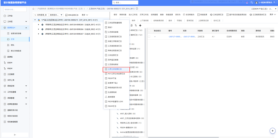Viewport: 278px width, 138px height.
Task: Click the search magnifier icon in the top bar
Action: pos(114,3)
